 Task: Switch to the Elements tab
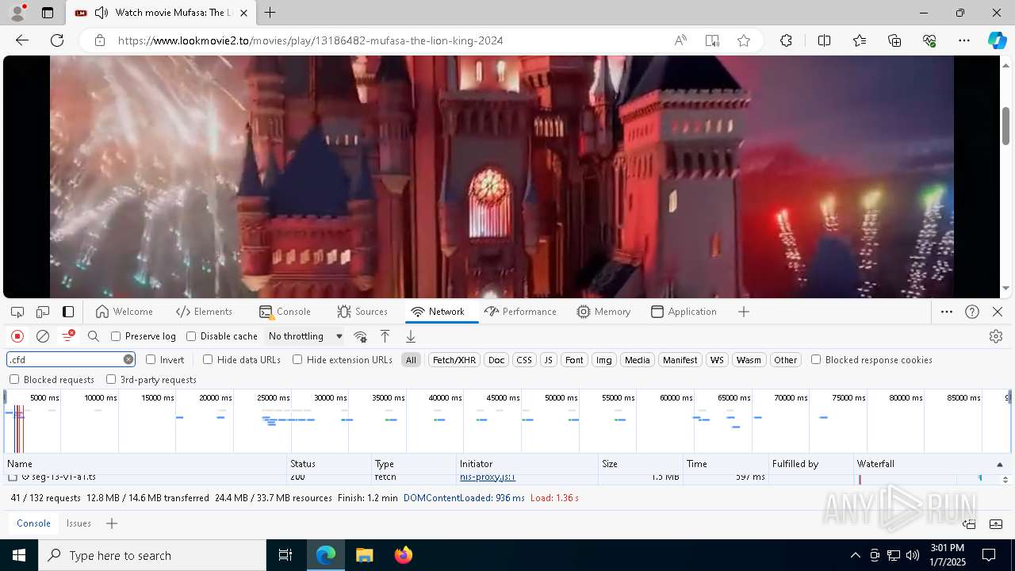point(205,312)
